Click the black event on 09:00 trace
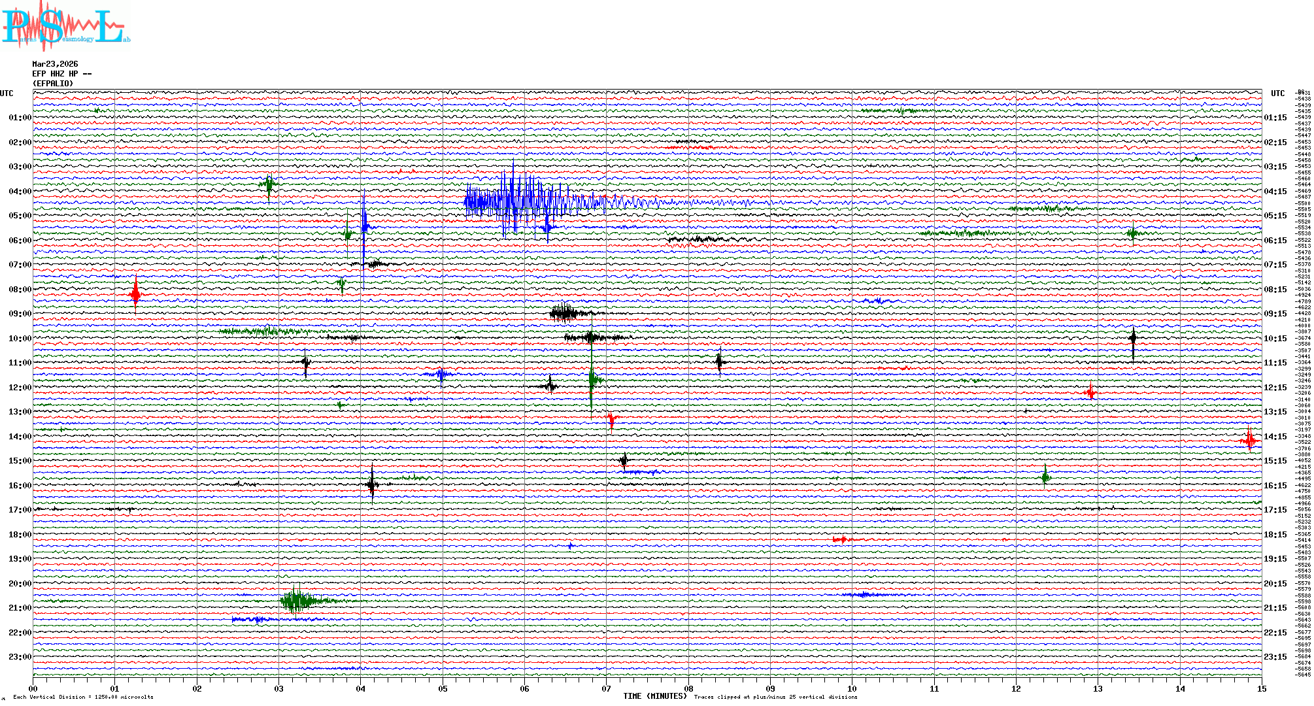The width and height of the screenshot is (1314, 706). click(564, 313)
